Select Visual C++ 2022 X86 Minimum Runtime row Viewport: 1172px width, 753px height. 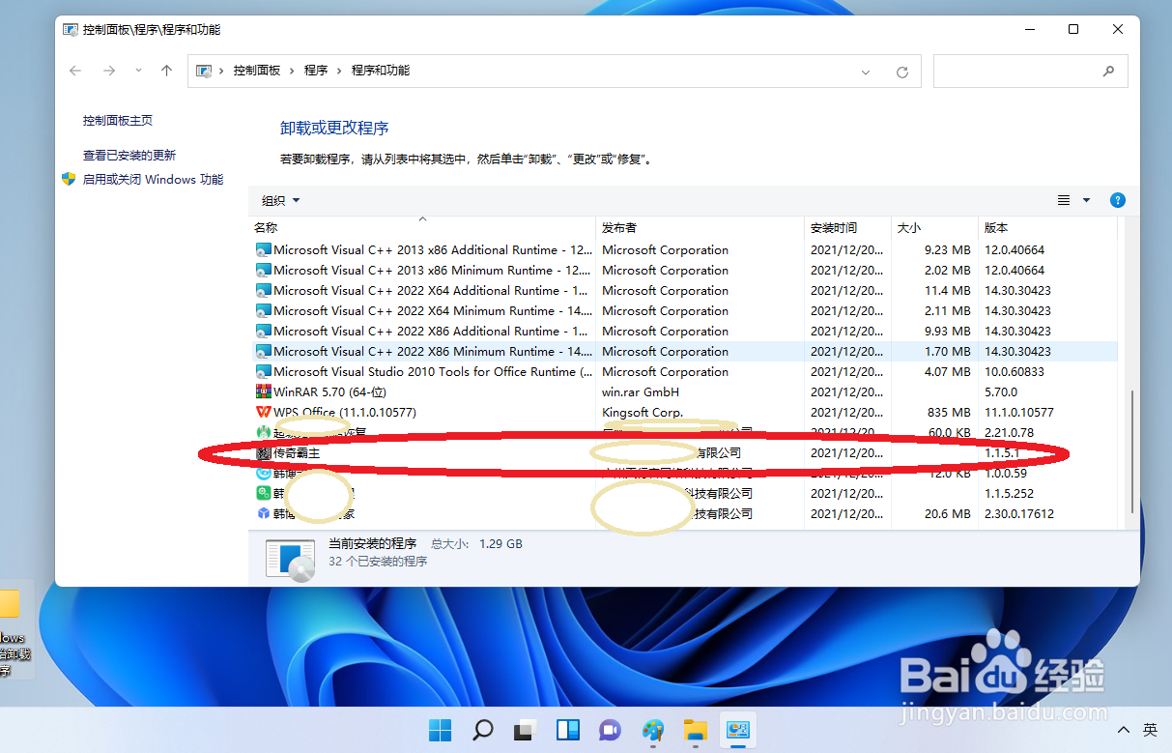(x=684, y=352)
